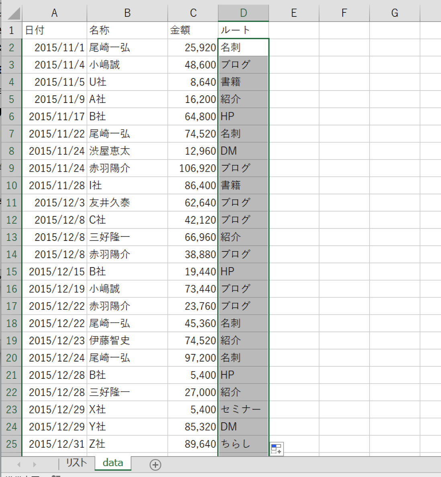Select column F header
441x477 pixels.
tap(344, 13)
